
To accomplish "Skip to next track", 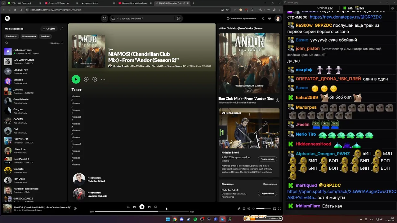I will (x=149, y=207).
